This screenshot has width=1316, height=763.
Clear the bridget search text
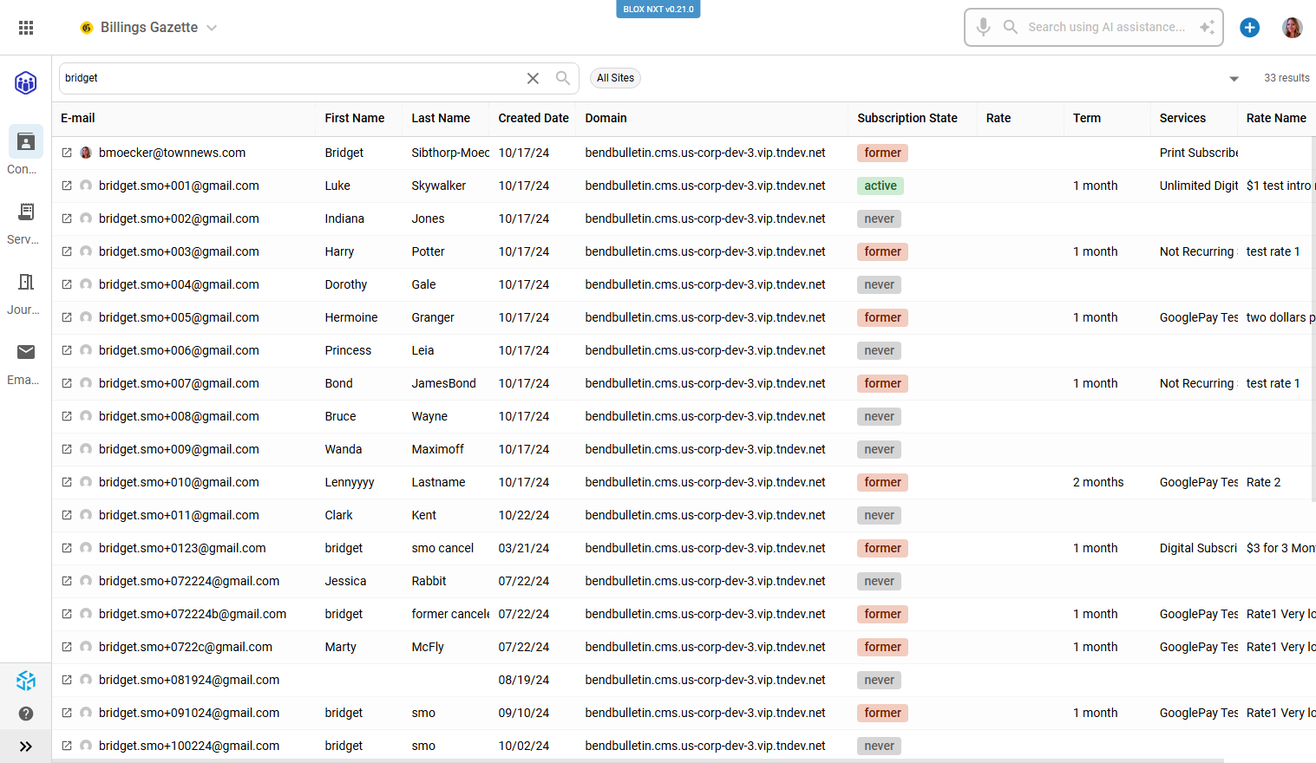pos(533,78)
